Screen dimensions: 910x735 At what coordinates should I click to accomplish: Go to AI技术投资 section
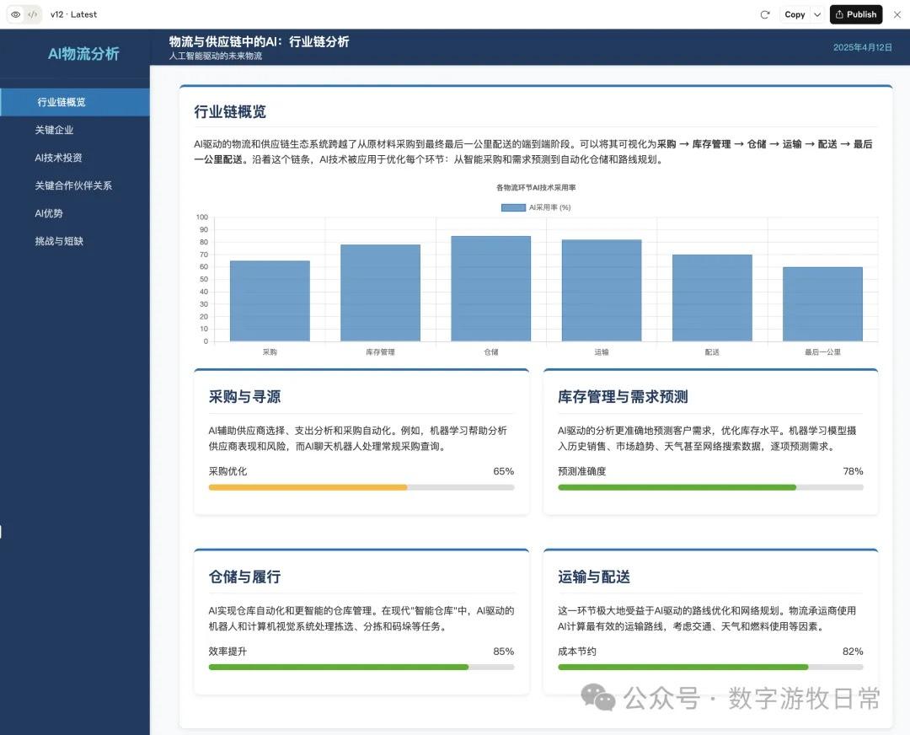[58, 158]
